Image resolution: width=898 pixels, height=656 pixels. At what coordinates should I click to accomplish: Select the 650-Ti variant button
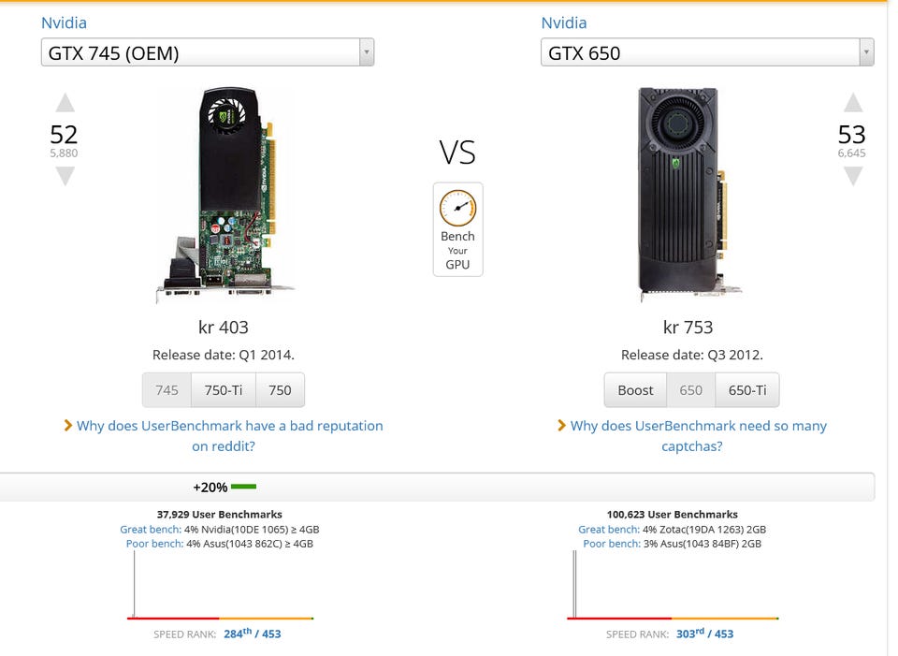(x=746, y=390)
